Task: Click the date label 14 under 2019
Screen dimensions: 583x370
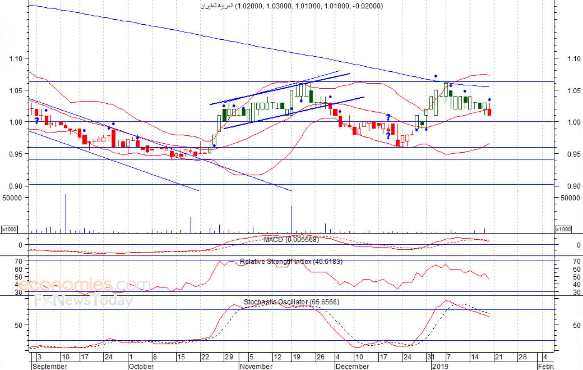Action: coord(474,357)
